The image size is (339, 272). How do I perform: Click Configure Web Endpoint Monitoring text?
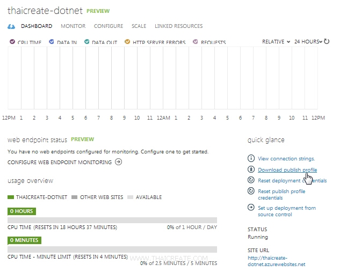pos(60,162)
